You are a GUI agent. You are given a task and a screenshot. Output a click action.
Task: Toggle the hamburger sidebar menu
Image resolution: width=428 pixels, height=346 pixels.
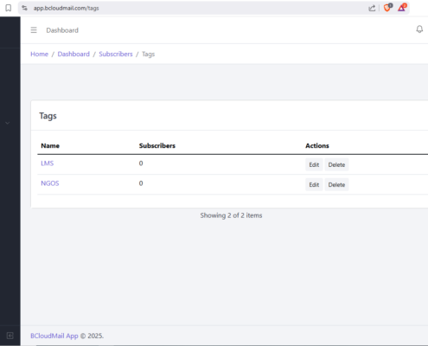(x=34, y=30)
